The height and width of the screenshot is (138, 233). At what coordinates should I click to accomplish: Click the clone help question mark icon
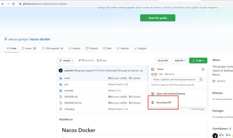[203, 70]
